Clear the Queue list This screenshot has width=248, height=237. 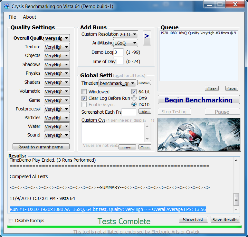pyautogui.click(x=212, y=88)
